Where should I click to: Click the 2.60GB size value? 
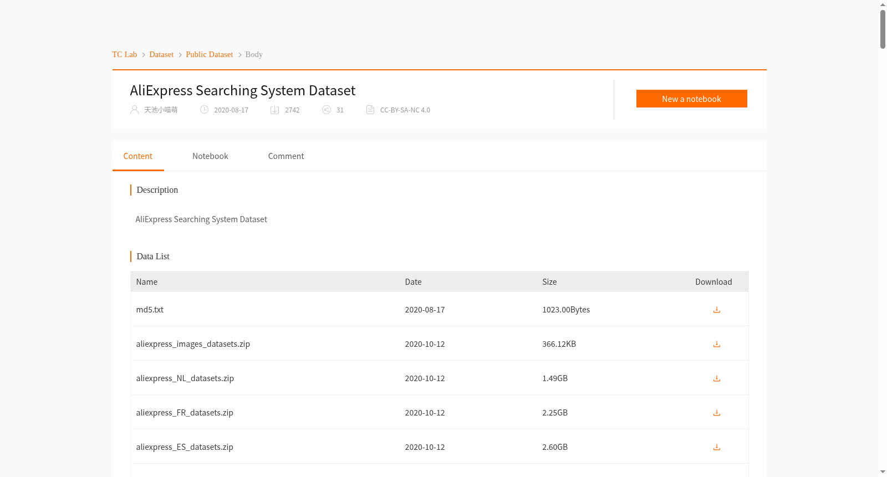point(555,447)
